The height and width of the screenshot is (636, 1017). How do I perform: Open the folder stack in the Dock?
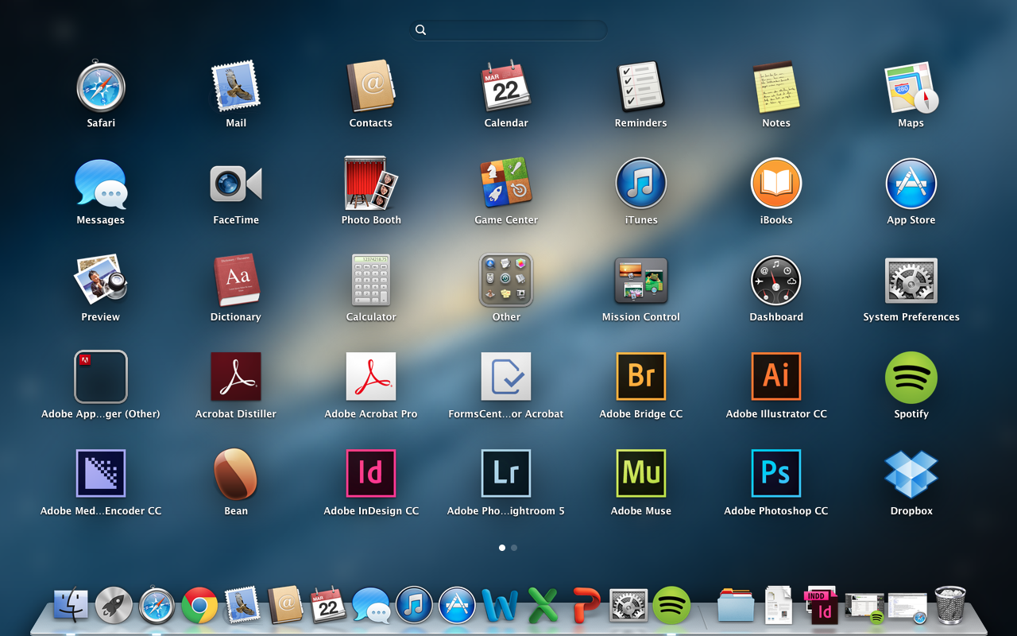(x=735, y=606)
